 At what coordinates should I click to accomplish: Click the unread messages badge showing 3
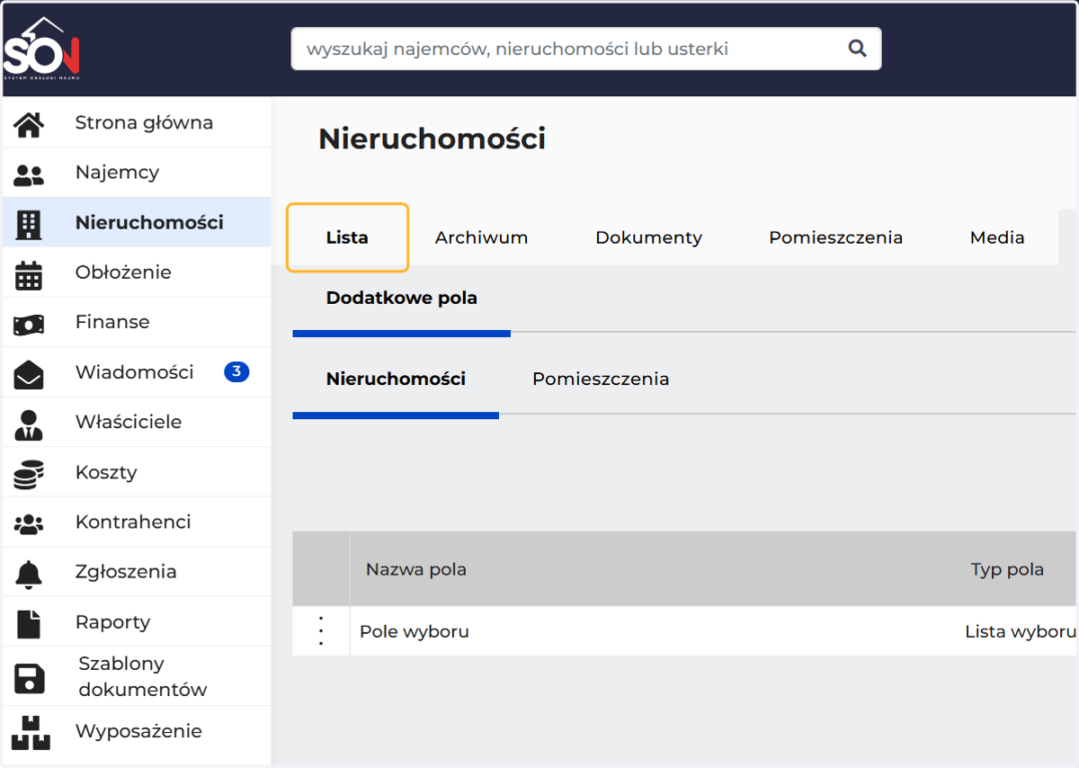(236, 371)
